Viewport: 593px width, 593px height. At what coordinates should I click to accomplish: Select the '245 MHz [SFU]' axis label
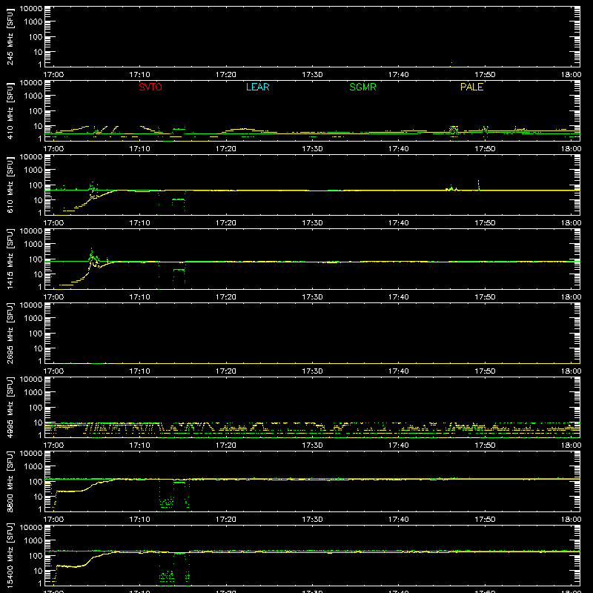10,36
